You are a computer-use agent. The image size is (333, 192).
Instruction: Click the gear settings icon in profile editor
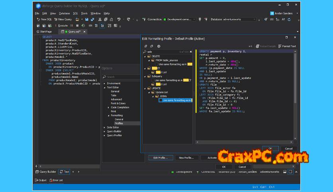pos(159,46)
